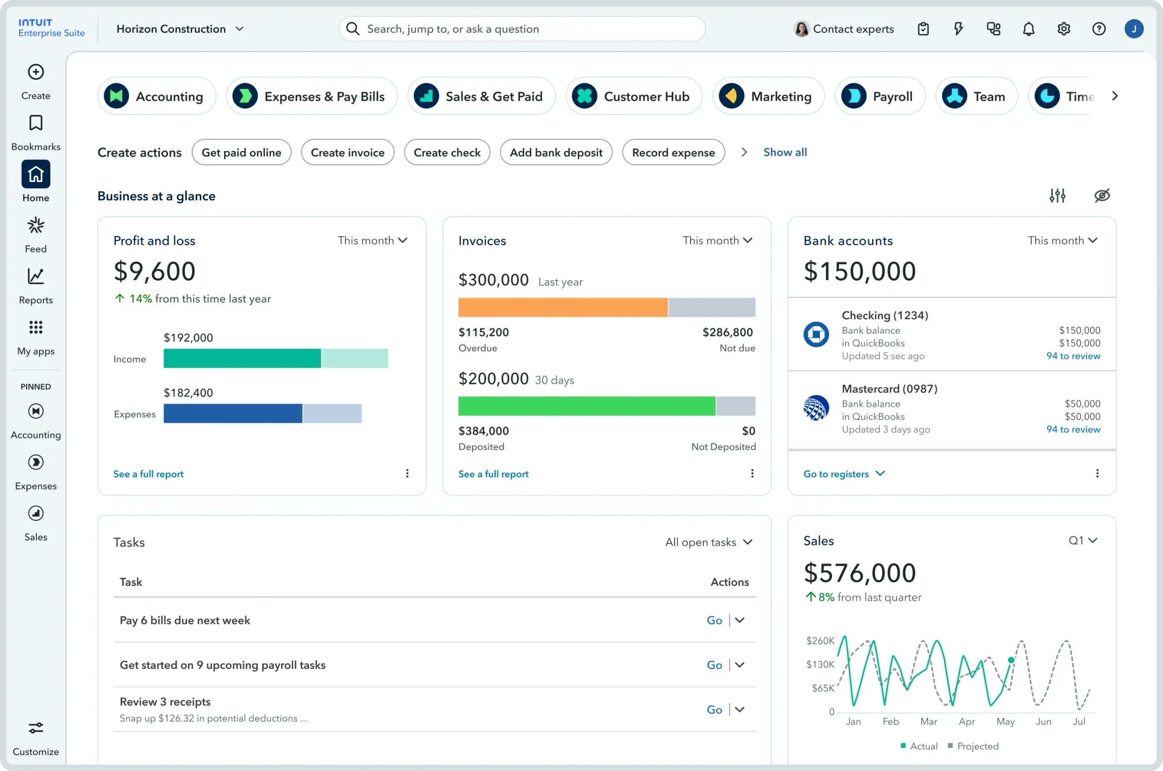
Task: Click Create check button
Action: tap(447, 153)
